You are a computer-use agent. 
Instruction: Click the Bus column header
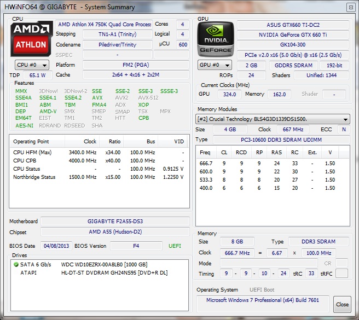(x=141, y=142)
